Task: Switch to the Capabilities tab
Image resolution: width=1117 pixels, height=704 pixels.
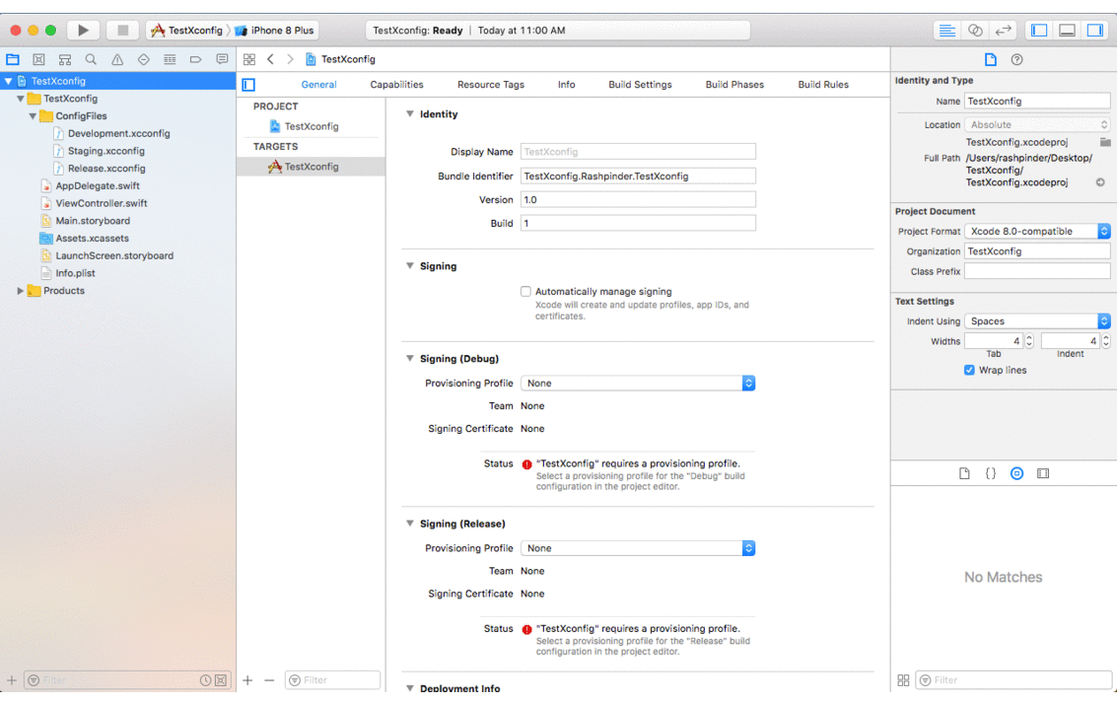Action: tap(396, 84)
